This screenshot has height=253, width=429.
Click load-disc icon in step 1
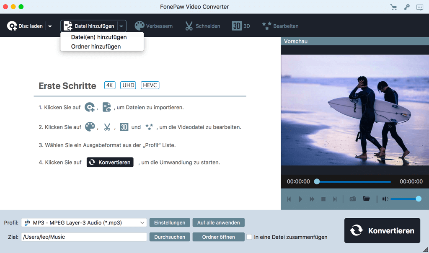[90, 107]
